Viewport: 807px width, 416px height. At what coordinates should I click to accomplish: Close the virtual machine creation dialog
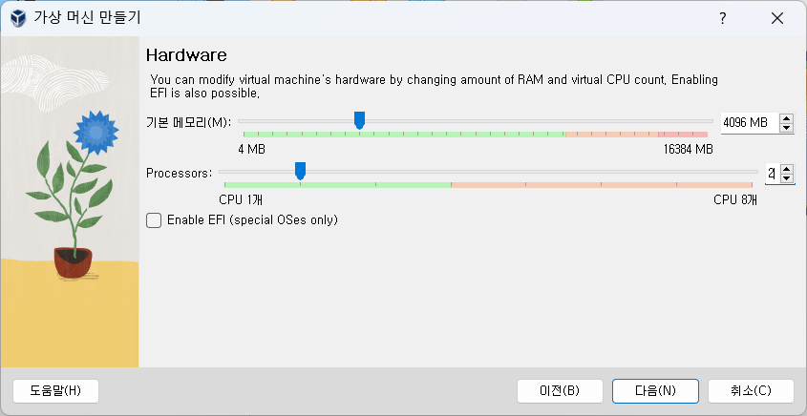[777, 19]
